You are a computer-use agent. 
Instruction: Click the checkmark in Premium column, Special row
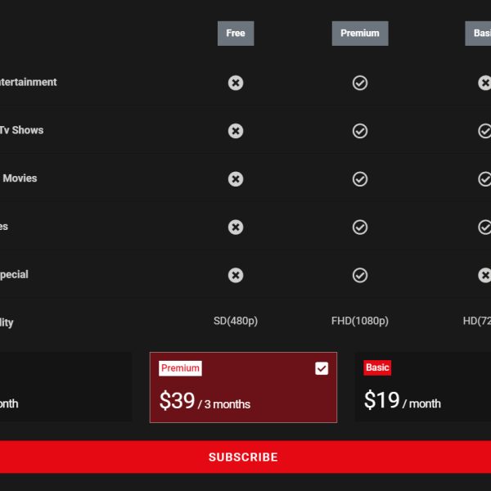tap(360, 275)
